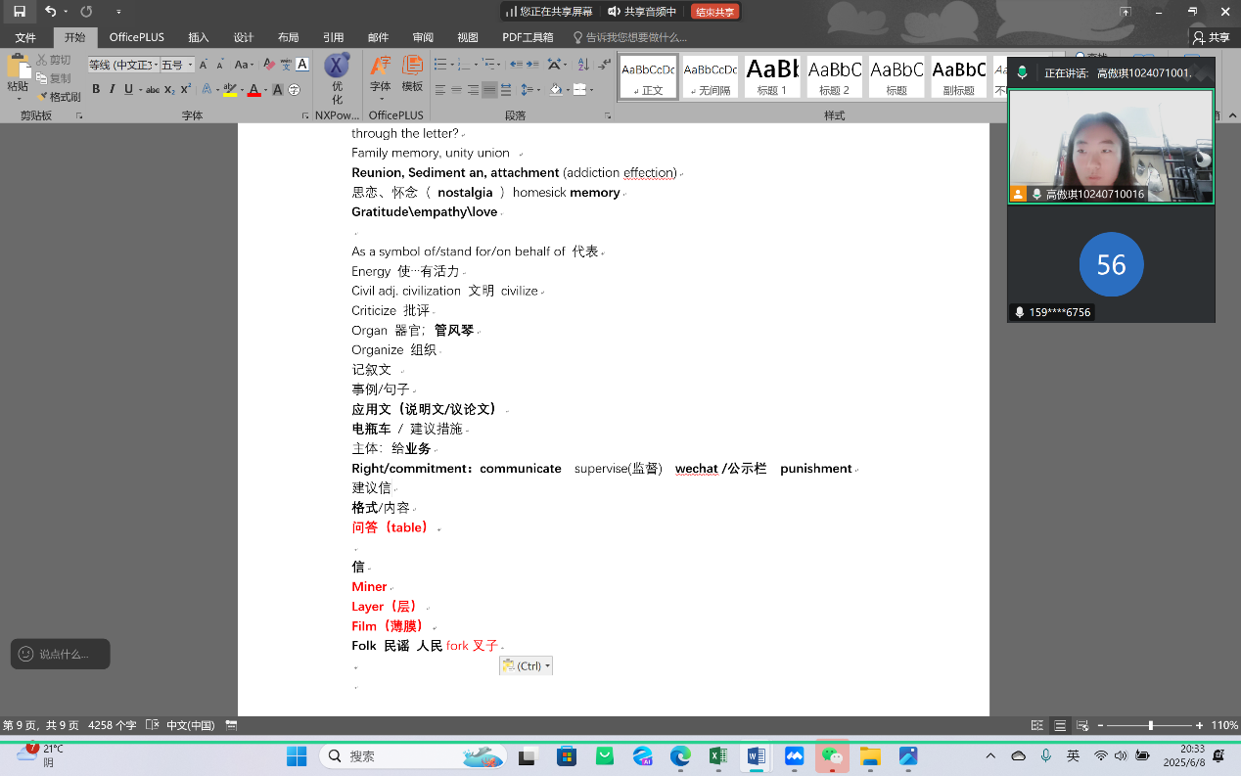Switch to the 引用 (References) tab
The image size is (1241, 776).
333,37
